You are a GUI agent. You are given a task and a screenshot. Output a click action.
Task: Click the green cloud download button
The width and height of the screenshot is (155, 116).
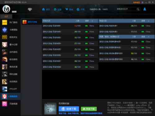89,109
